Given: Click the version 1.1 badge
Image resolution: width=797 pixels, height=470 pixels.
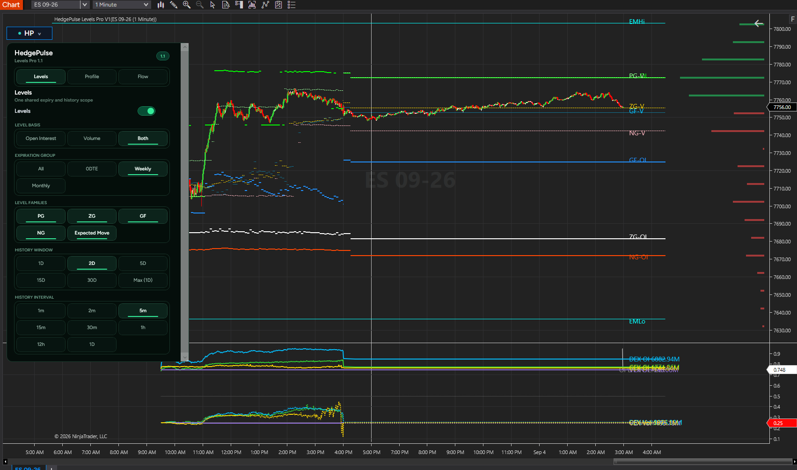Looking at the screenshot, I should tap(163, 56).
